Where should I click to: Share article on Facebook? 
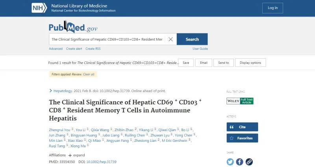point(239,162)
